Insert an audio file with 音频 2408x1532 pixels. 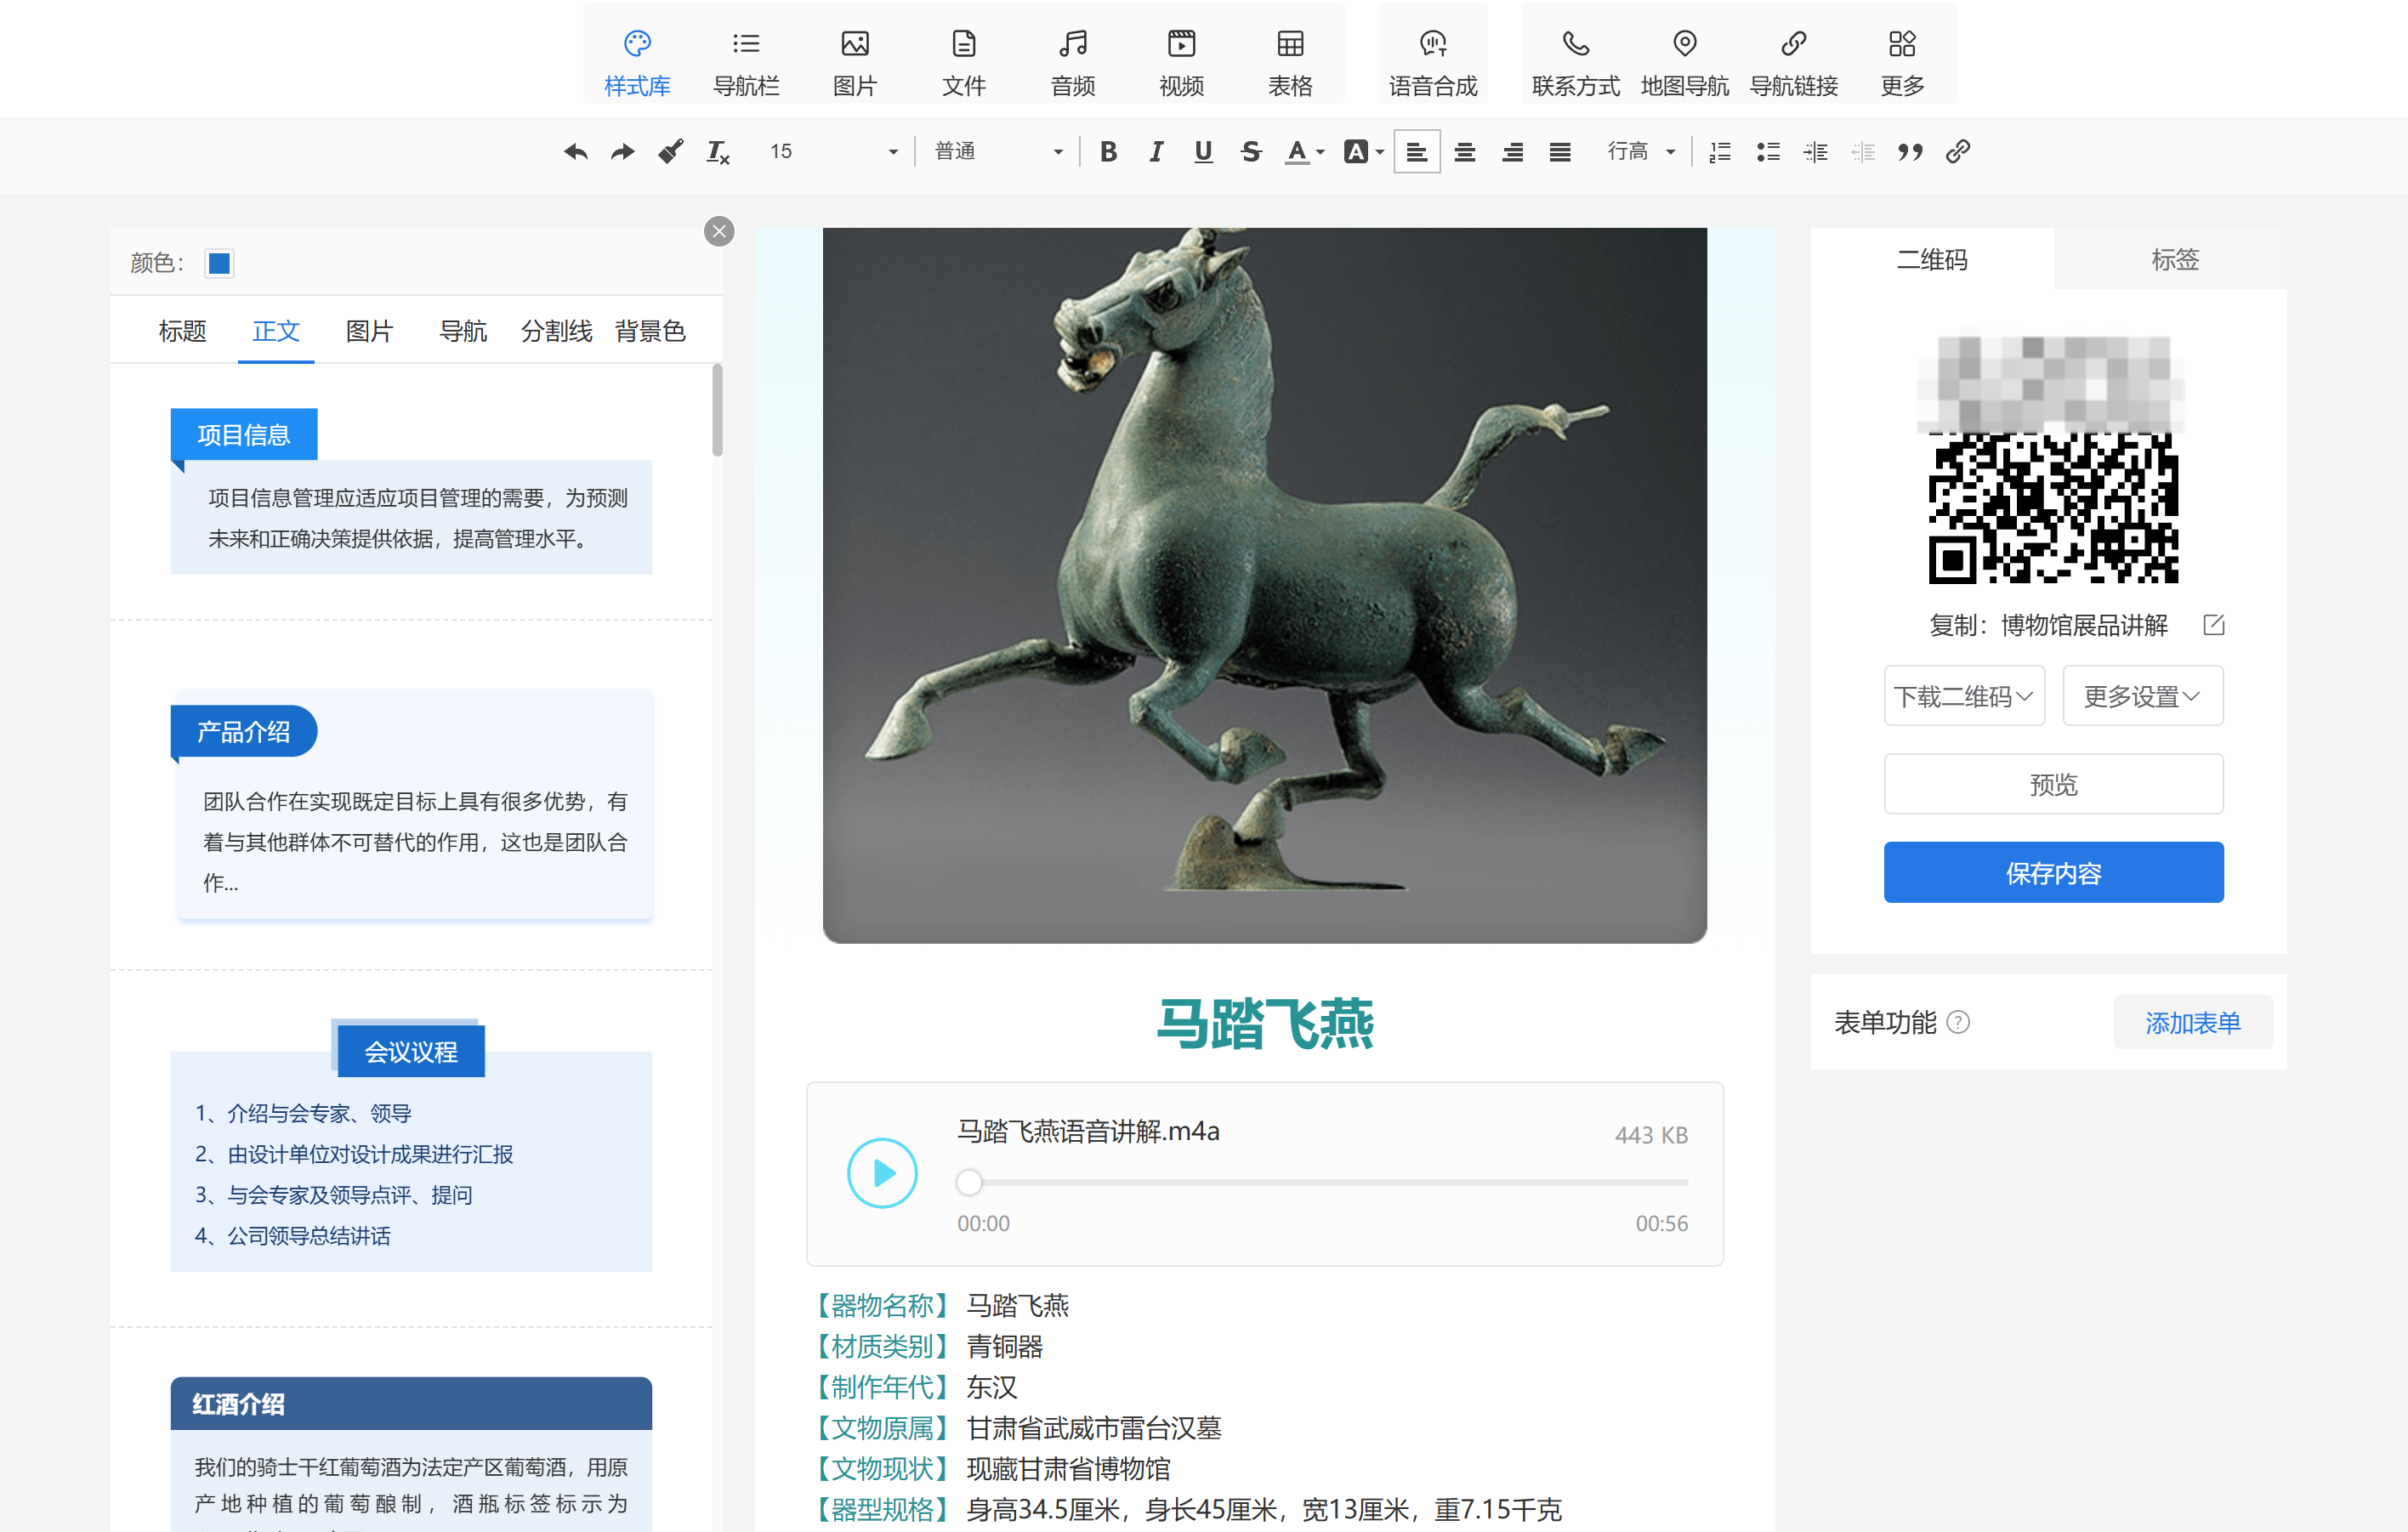1072,60
